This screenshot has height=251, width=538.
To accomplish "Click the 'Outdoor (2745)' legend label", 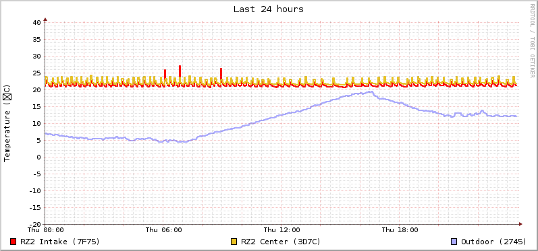I will pyautogui.click(x=493, y=242).
